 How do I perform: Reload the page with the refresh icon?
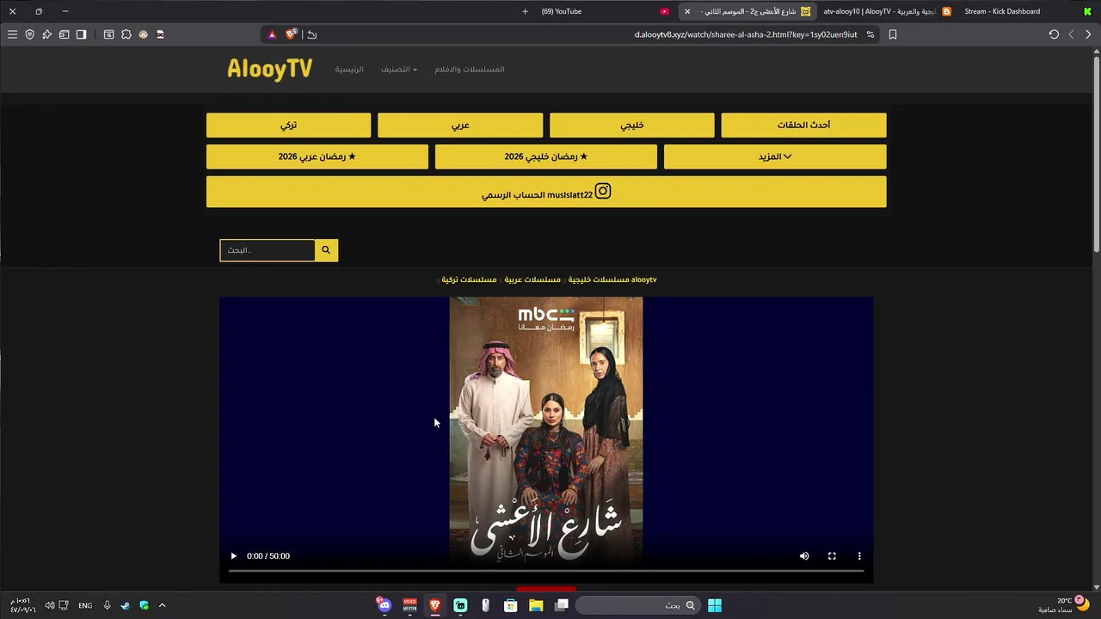[1054, 34]
